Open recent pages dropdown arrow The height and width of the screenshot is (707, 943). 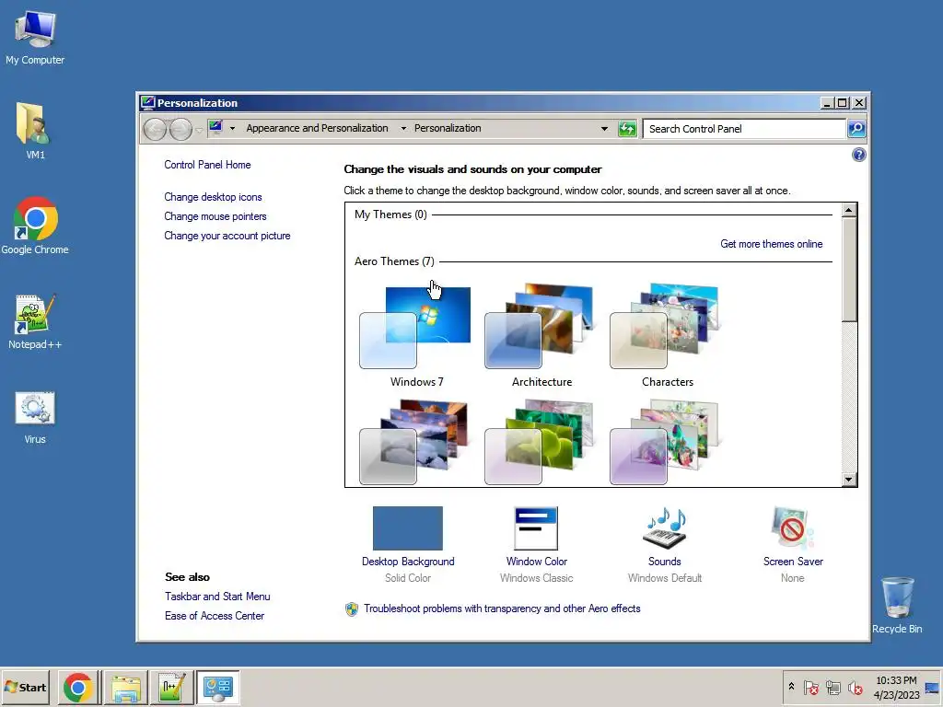[x=199, y=130]
